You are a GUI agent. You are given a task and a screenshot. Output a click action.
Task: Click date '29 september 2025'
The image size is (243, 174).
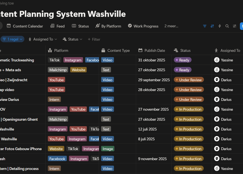coord(154,80)
